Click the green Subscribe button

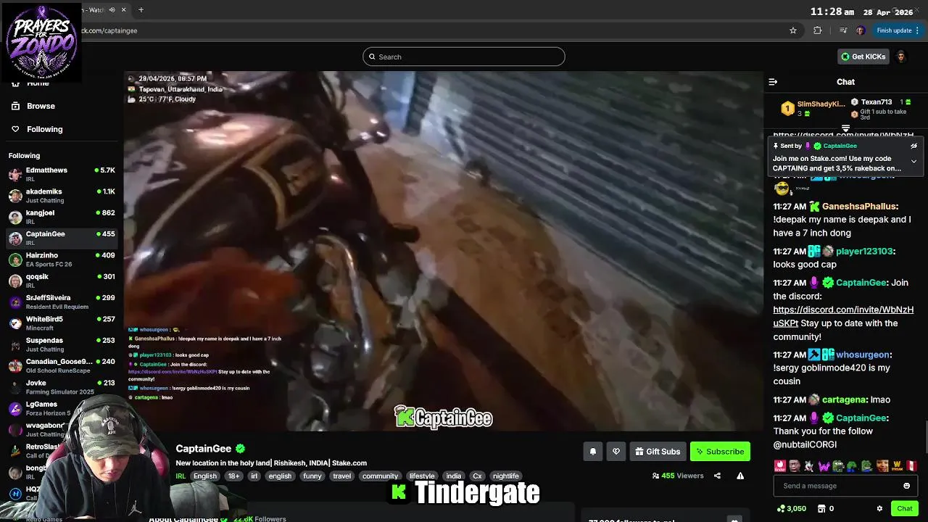point(720,452)
